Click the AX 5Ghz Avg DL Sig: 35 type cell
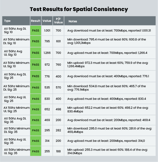Image resolution: width=158 pixels, height=162 pixels. pos(15,120)
